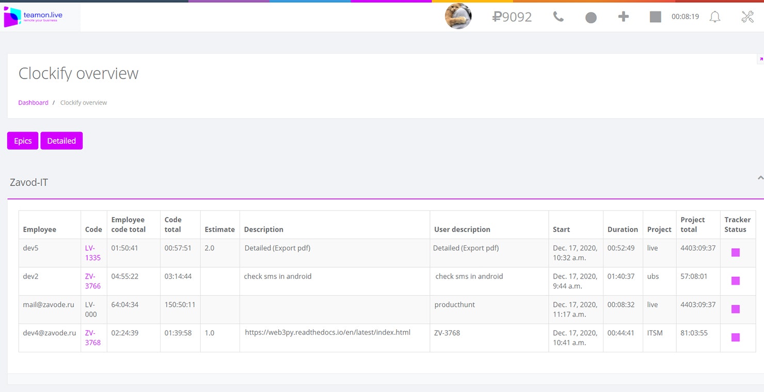
Task: Click the 64:04:34 employee code total
Action: [125, 305]
